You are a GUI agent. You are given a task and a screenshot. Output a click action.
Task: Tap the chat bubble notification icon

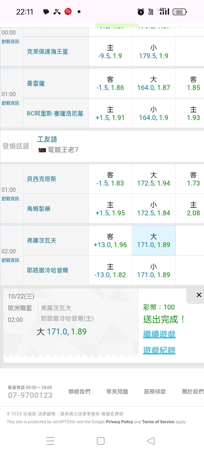click(x=46, y=12)
